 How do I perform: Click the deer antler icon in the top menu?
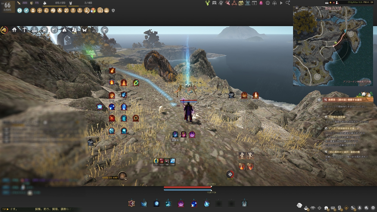[207, 3]
